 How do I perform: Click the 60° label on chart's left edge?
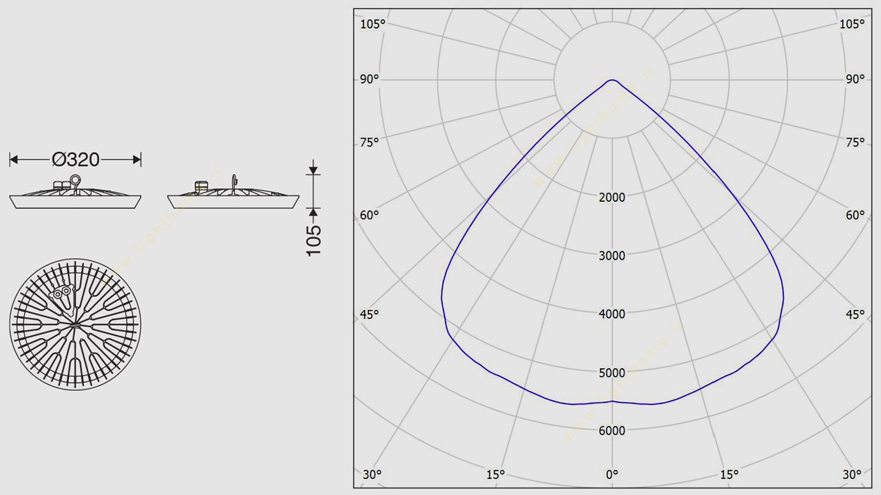coord(369,216)
